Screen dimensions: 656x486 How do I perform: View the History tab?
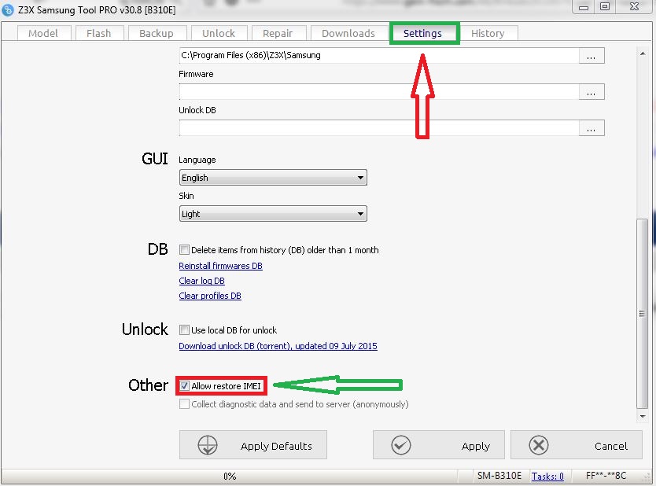(488, 34)
